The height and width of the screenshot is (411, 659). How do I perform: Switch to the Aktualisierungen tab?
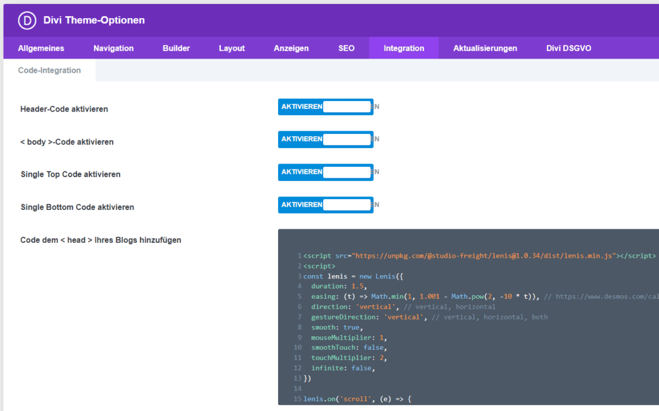pos(485,48)
